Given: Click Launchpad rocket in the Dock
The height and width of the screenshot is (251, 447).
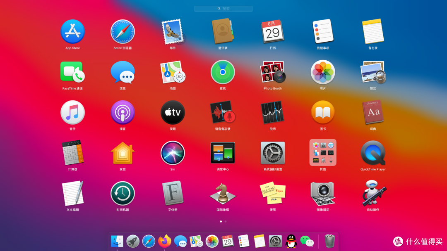Looking at the screenshot, I should click(133, 242).
